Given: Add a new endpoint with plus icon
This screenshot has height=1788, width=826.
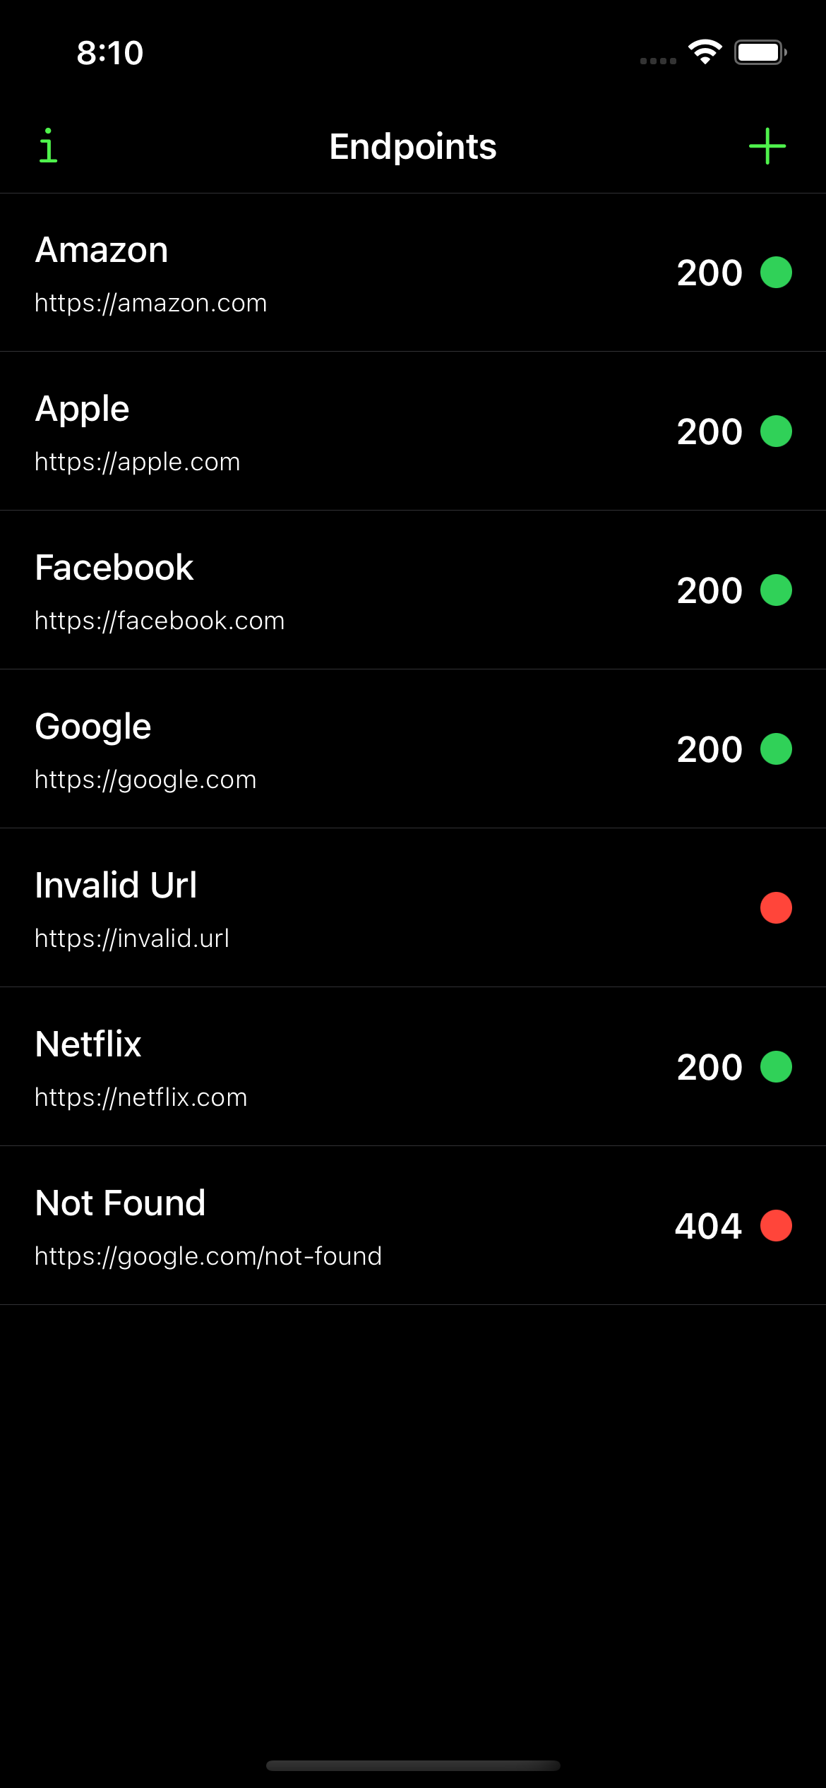Looking at the screenshot, I should (767, 146).
